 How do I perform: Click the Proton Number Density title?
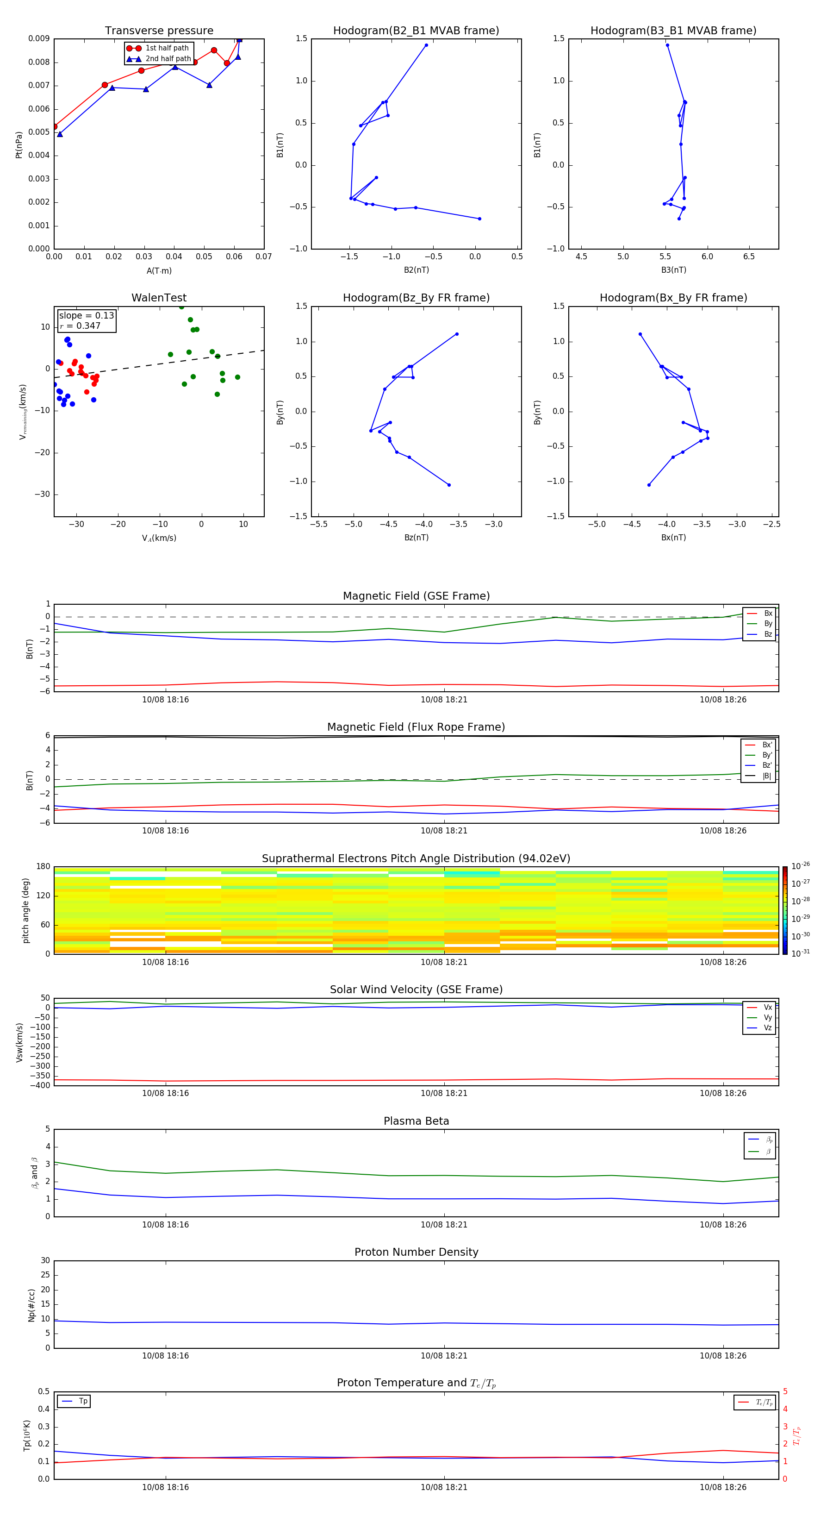click(x=416, y=1252)
